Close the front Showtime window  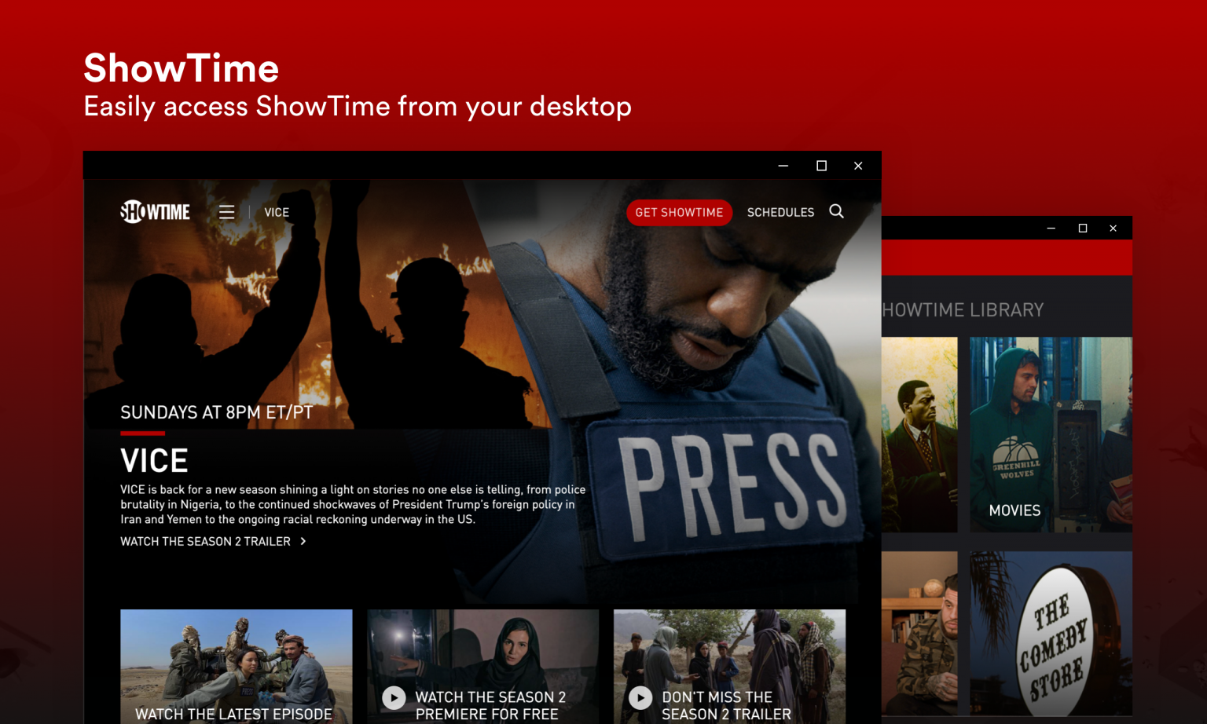tap(858, 166)
